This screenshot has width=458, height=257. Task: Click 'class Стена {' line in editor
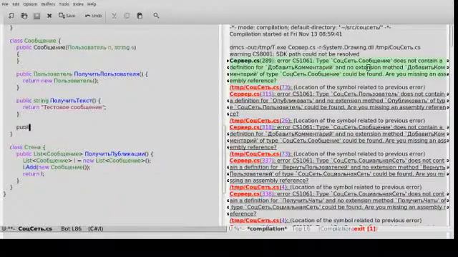[x=27, y=147]
